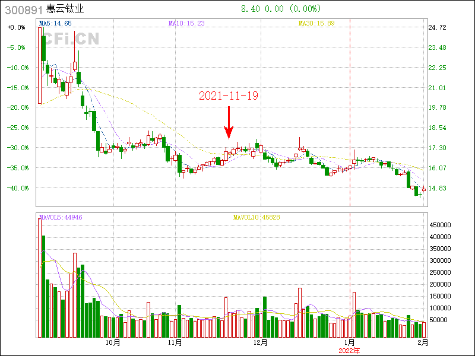Jump to the 11月 time axis label
475x356 pixels.
[x=175, y=343]
